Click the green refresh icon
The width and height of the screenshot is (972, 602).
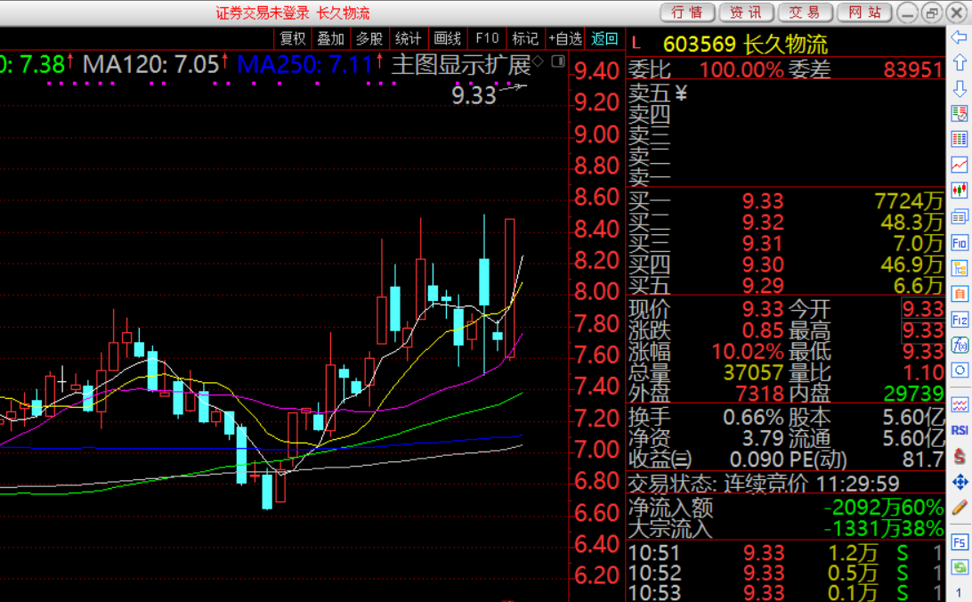point(959,566)
